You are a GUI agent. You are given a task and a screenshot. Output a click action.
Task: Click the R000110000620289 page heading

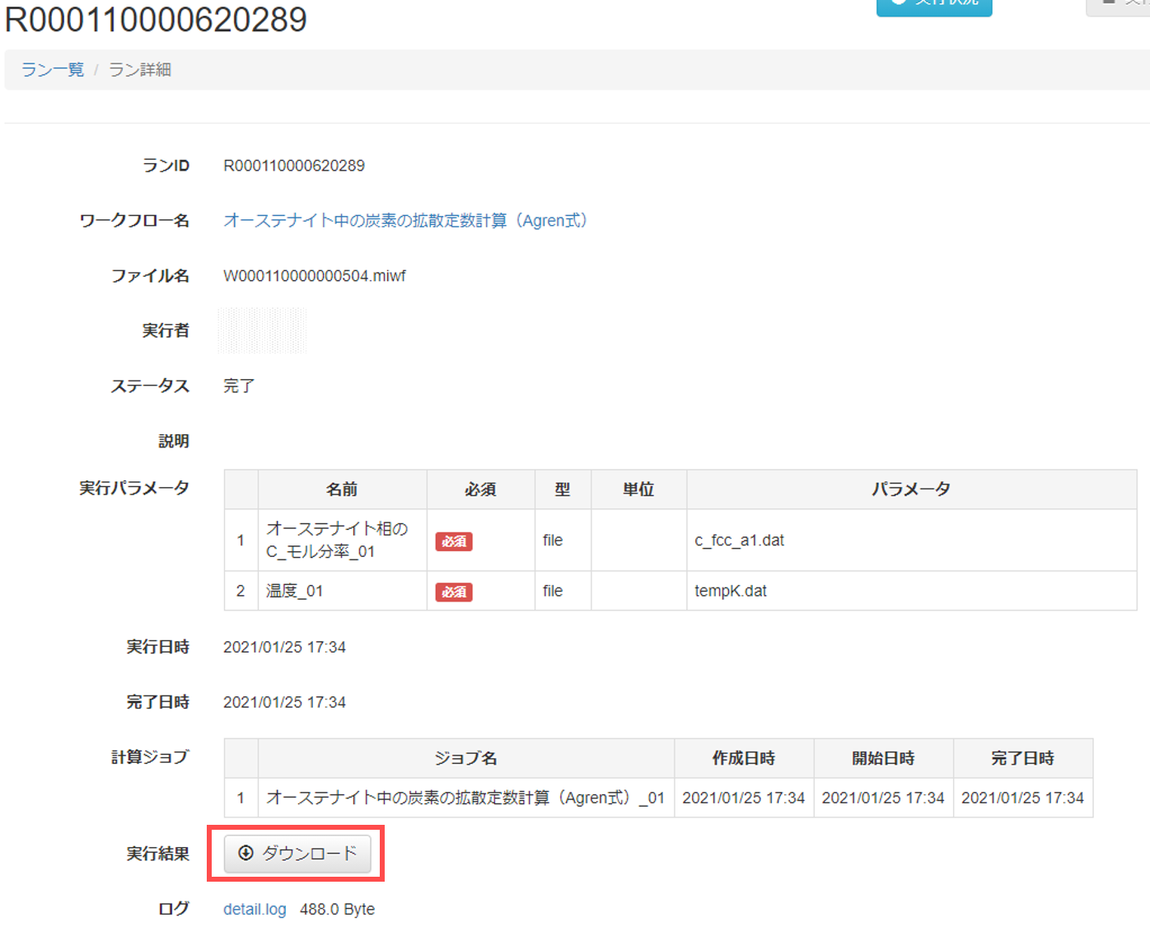point(156,20)
